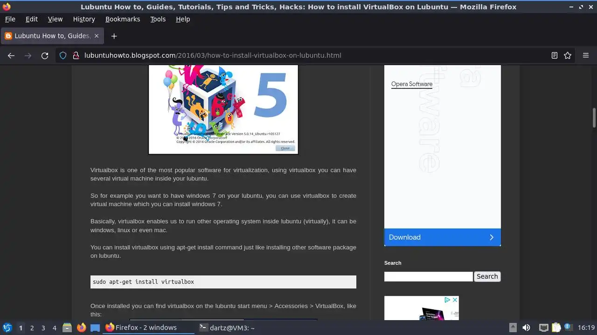Image resolution: width=597 pixels, height=335 pixels.
Task: Click the forward navigation arrow
Action: tap(28, 55)
